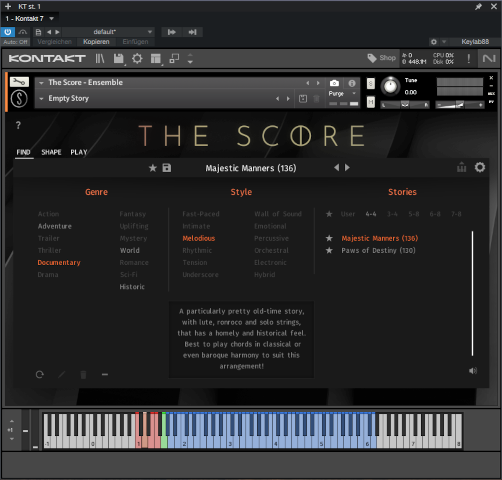Click the Kopieren button
This screenshot has width=502, height=480.
pos(96,42)
